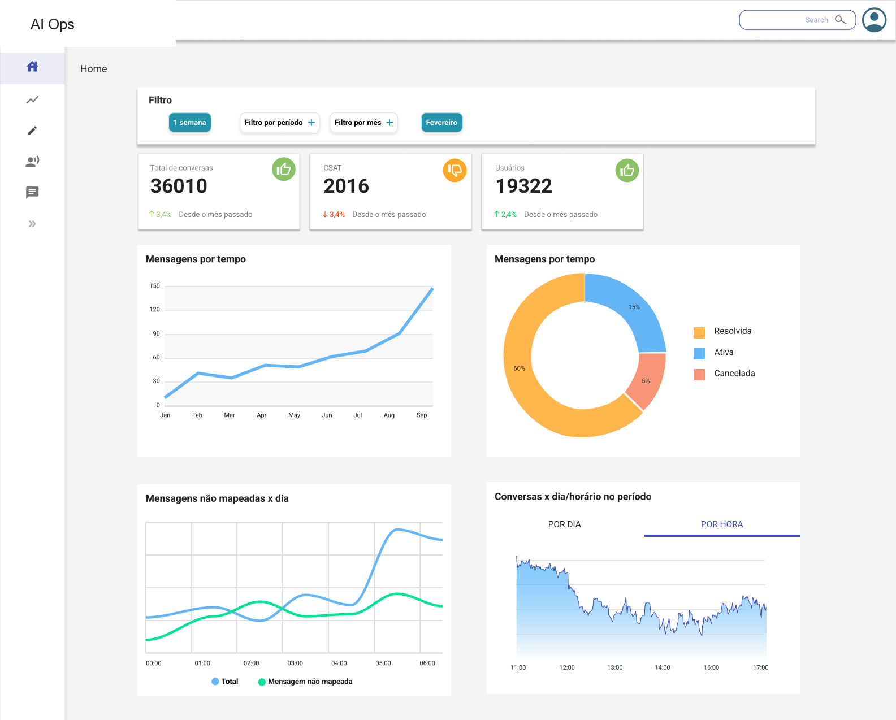This screenshot has height=720, width=896.
Task: Select the Fevereiro filter chip
Action: (x=441, y=123)
